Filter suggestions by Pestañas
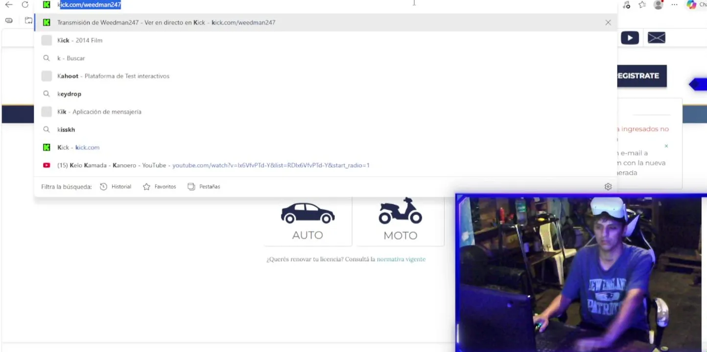Viewport: 707px width, 352px height. (204, 187)
